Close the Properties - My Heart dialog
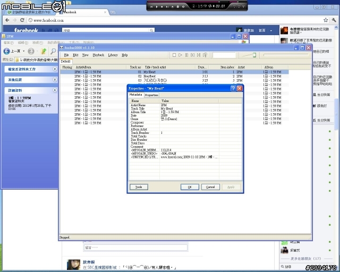This screenshot has width=340, height=272. (240, 88)
